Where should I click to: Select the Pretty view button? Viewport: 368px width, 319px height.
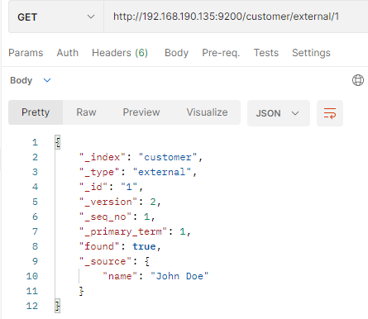click(36, 112)
